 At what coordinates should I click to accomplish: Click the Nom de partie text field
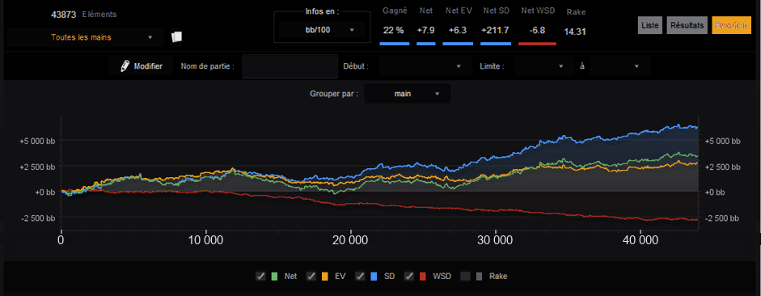coord(290,66)
